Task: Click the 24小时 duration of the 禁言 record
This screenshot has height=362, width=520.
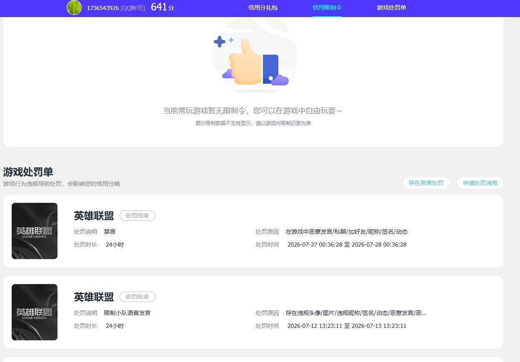Action: 115,245
